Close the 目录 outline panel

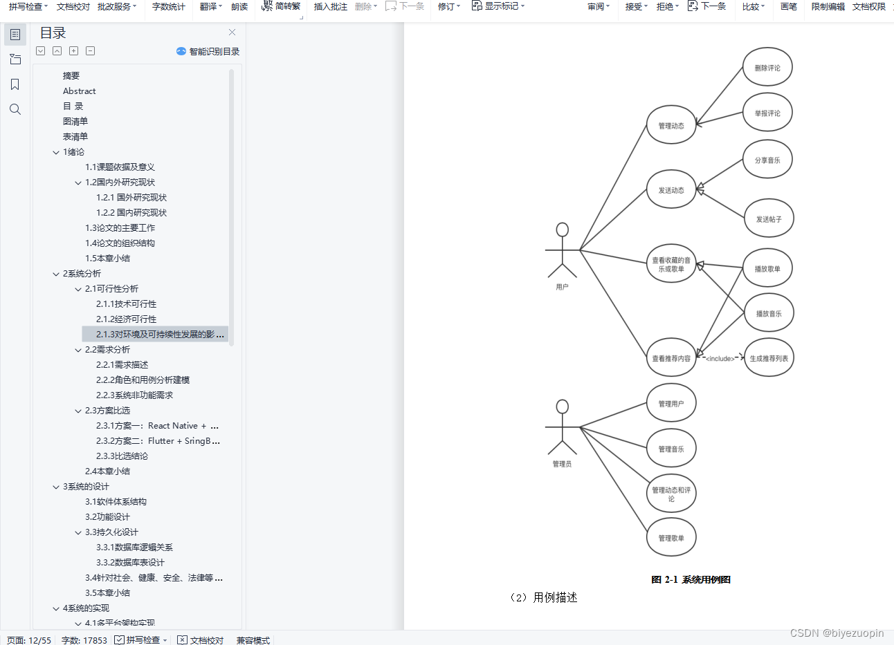point(232,32)
